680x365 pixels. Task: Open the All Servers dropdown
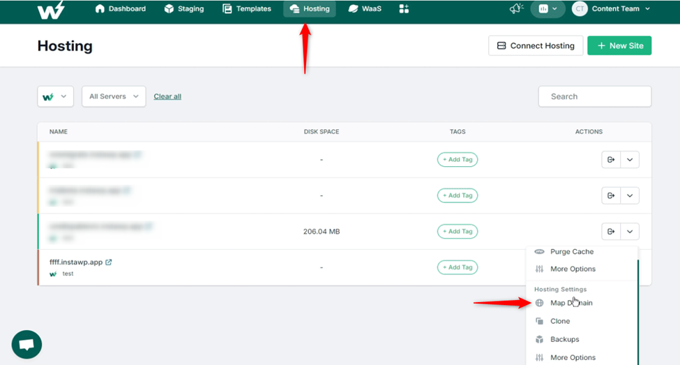coord(114,96)
